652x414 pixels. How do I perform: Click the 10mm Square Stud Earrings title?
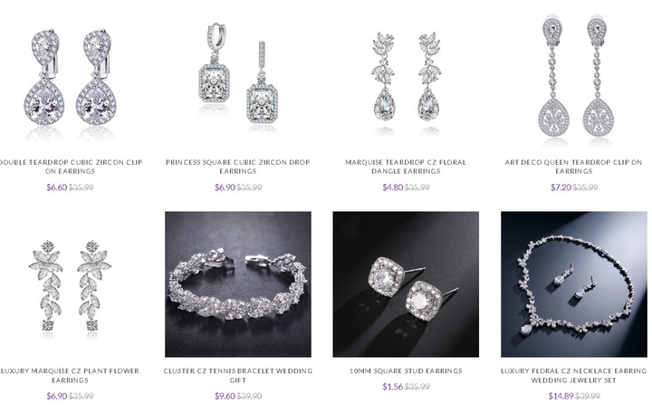[406, 371]
